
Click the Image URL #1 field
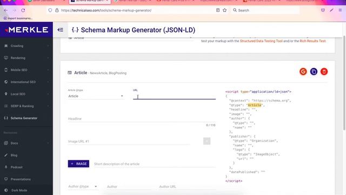(x=129, y=141)
